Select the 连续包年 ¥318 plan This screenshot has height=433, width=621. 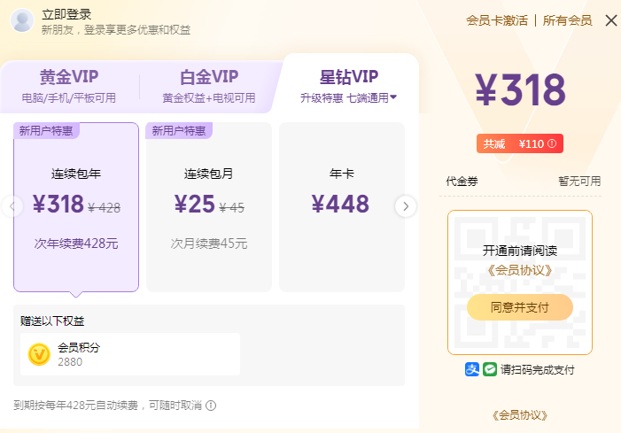(76, 207)
